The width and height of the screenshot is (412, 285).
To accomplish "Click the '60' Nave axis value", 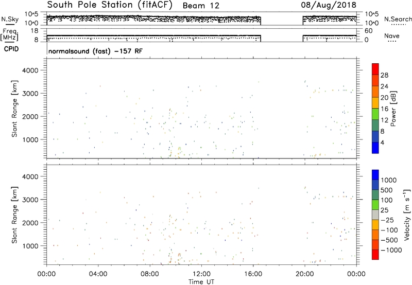I will point(369,31).
